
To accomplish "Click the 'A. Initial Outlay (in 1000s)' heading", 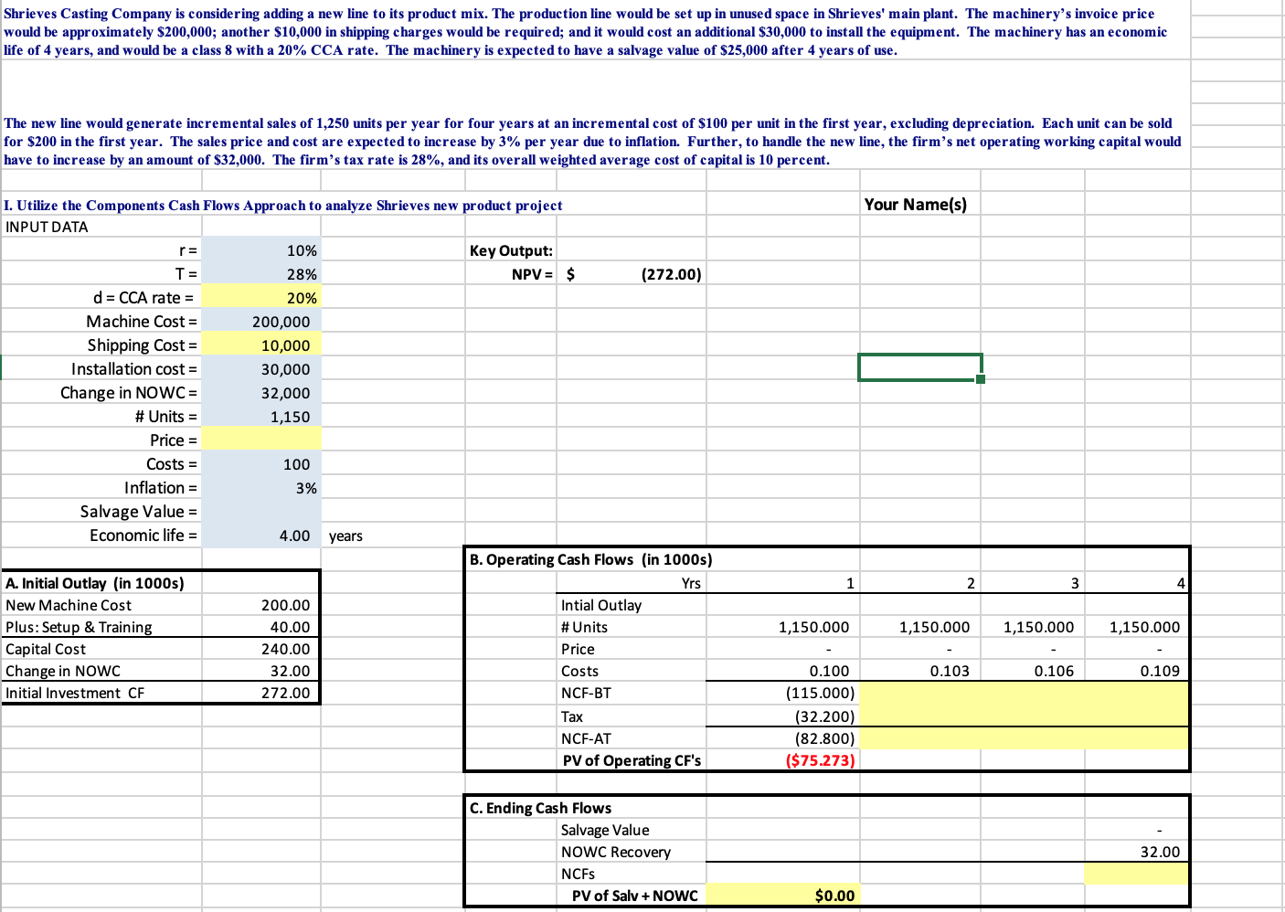I will [x=95, y=583].
